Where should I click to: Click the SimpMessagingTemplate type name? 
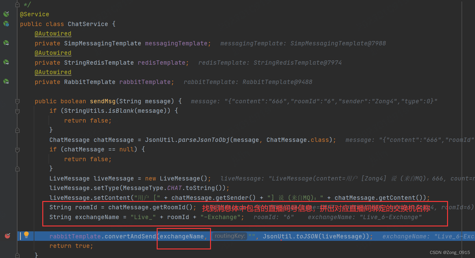(102, 43)
